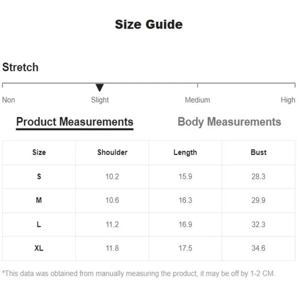297x297 pixels.
Task: Select the XL size row label
Action: (x=39, y=248)
